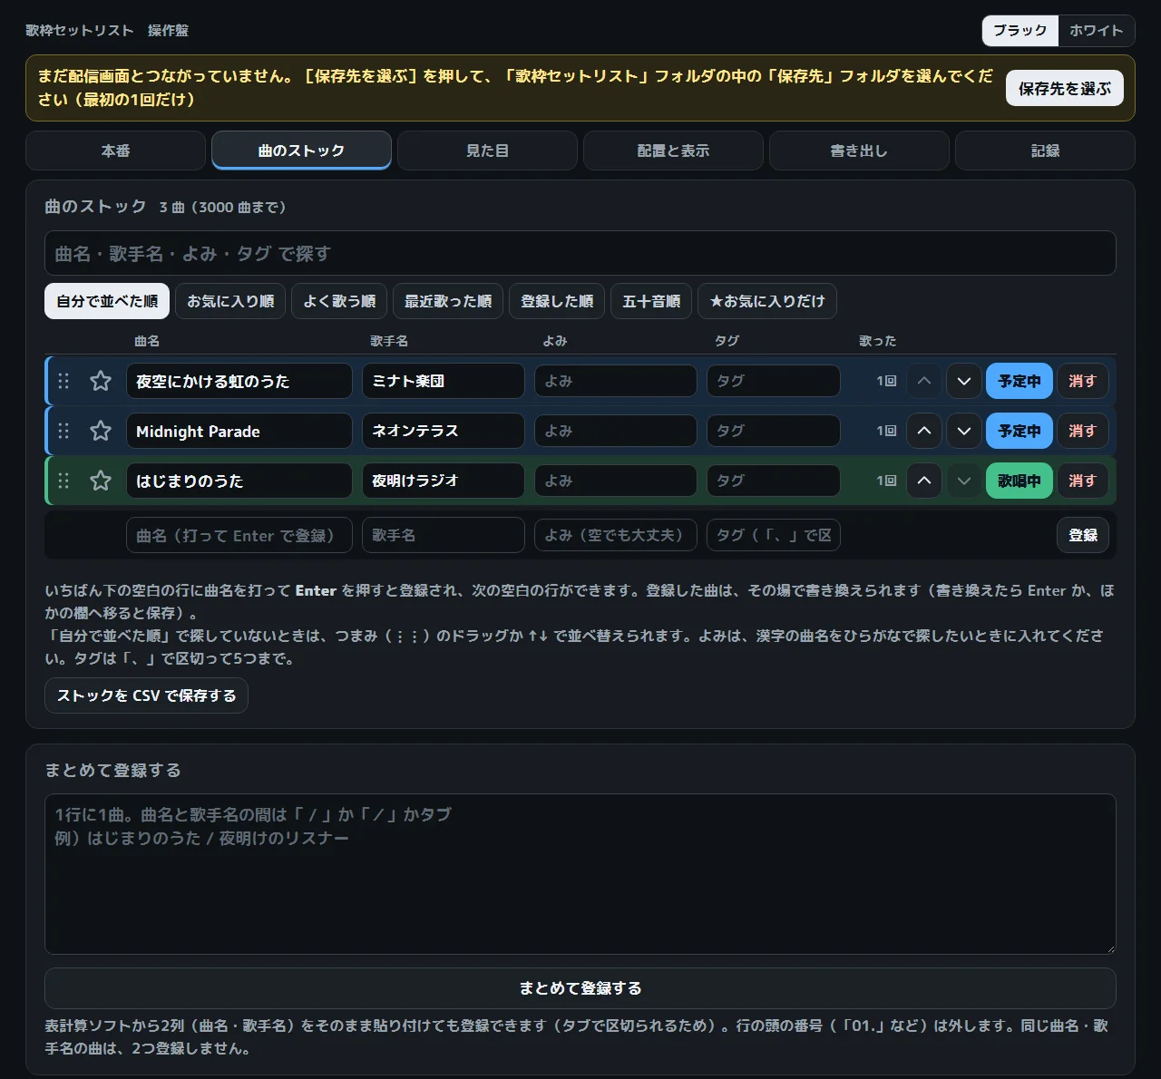Delete Midnight Parade with 消す
Image resolution: width=1161 pixels, height=1079 pixels.
point(1082,431)
